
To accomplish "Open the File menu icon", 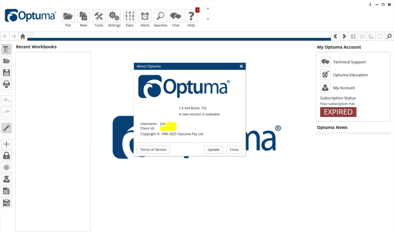I will 68,16.
